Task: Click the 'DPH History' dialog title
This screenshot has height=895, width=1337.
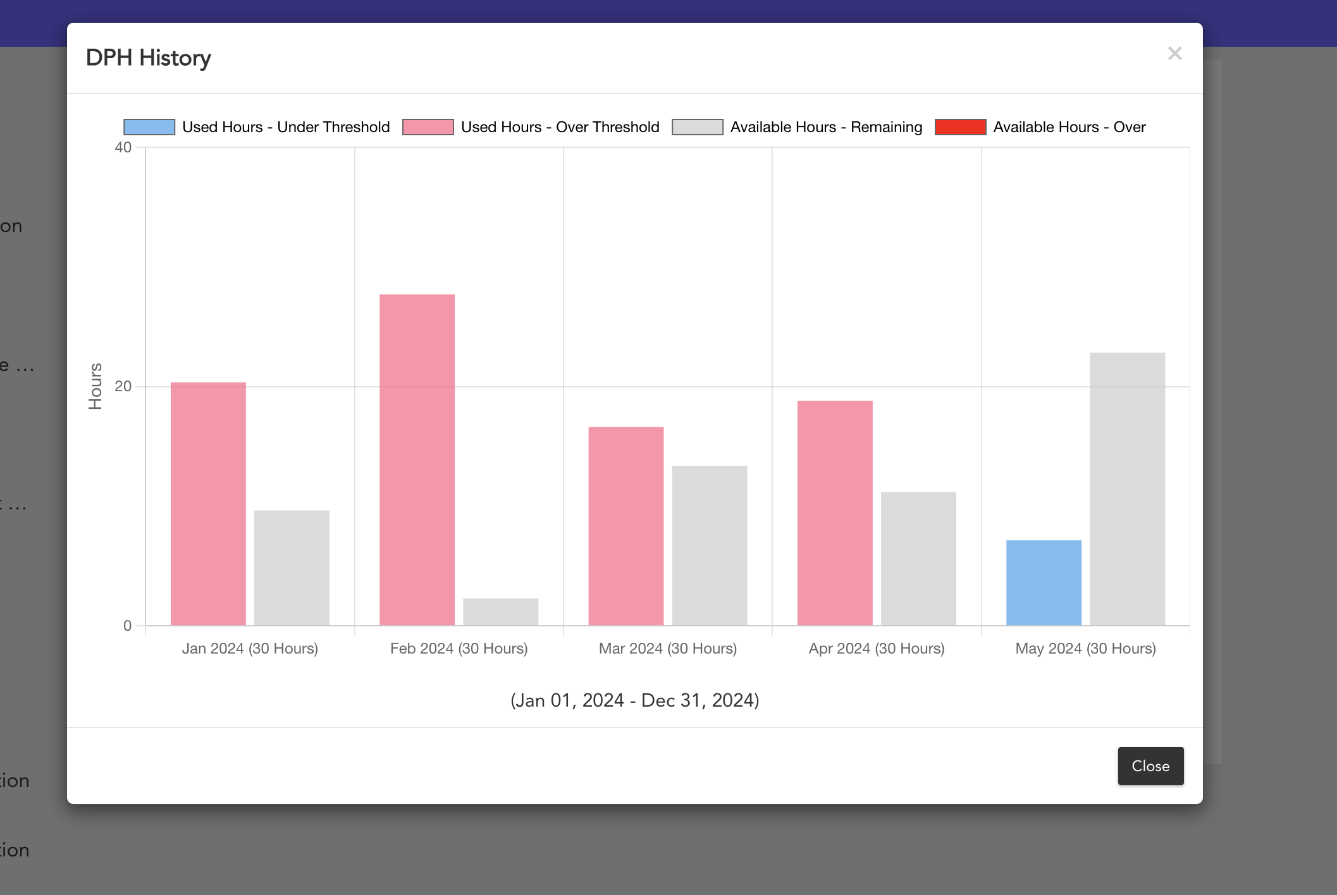Action: click(148, 58)
